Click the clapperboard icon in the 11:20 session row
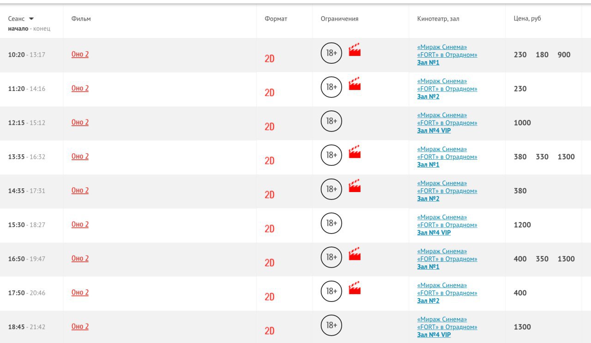Viewport: 591px width, 343px height. pyautogui.click(x=355, y=84)
